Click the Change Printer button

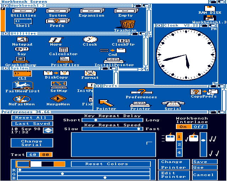(x=173, y=164)
